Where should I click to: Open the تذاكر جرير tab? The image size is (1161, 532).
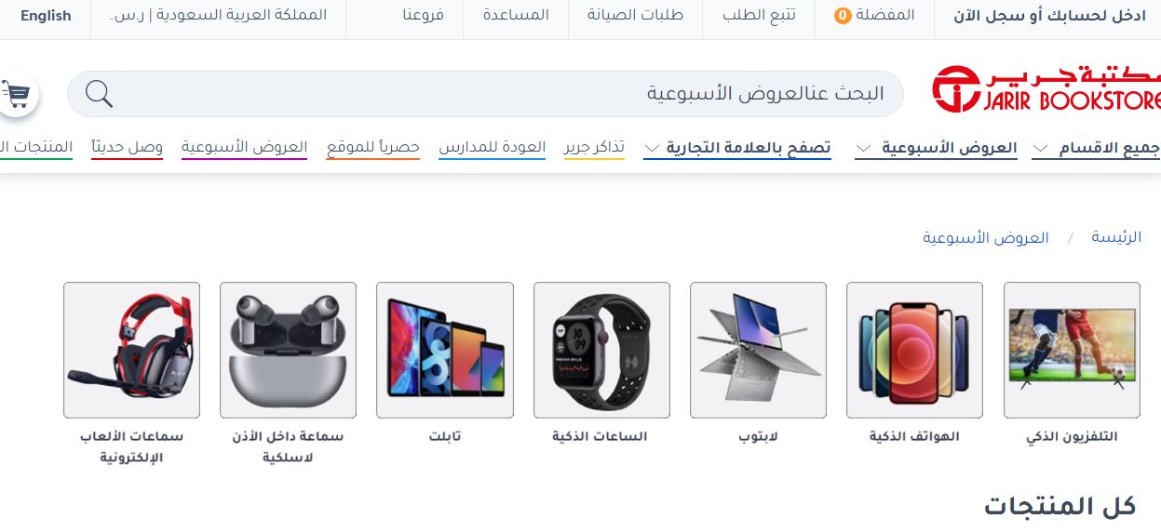pyautogui.click(x=594, y=148)
